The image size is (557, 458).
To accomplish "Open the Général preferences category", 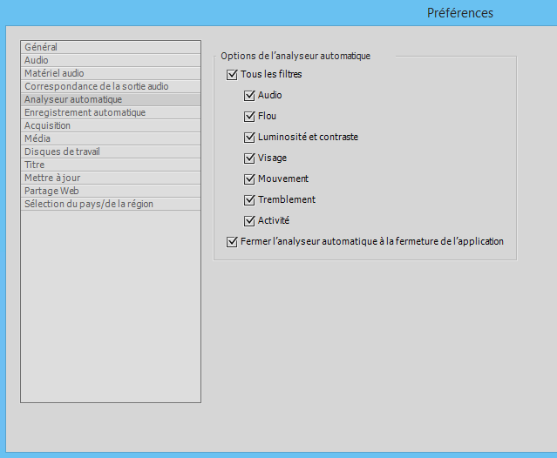I will (x=42, y=47).
